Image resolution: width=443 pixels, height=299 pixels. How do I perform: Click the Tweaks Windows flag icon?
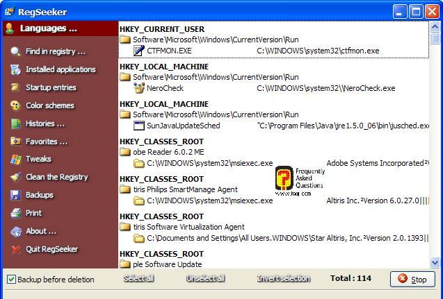click(x=15, y=160)
